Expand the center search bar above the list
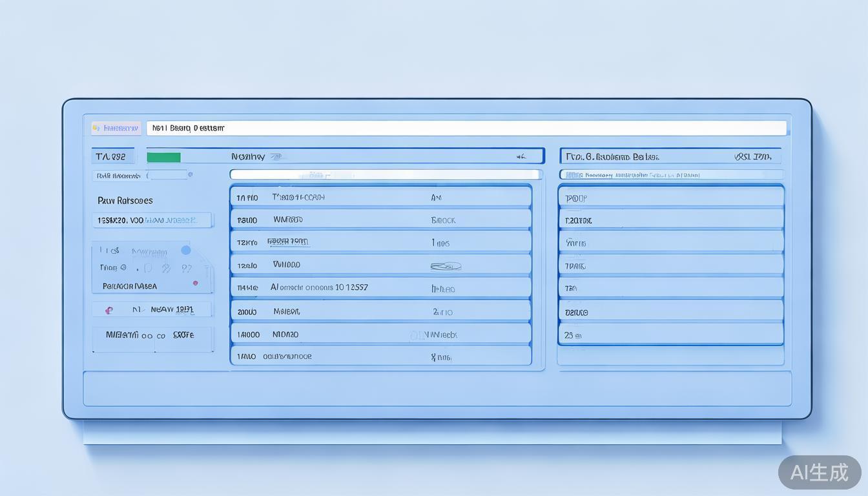This screenshot has width=868, height=496. 386,174
